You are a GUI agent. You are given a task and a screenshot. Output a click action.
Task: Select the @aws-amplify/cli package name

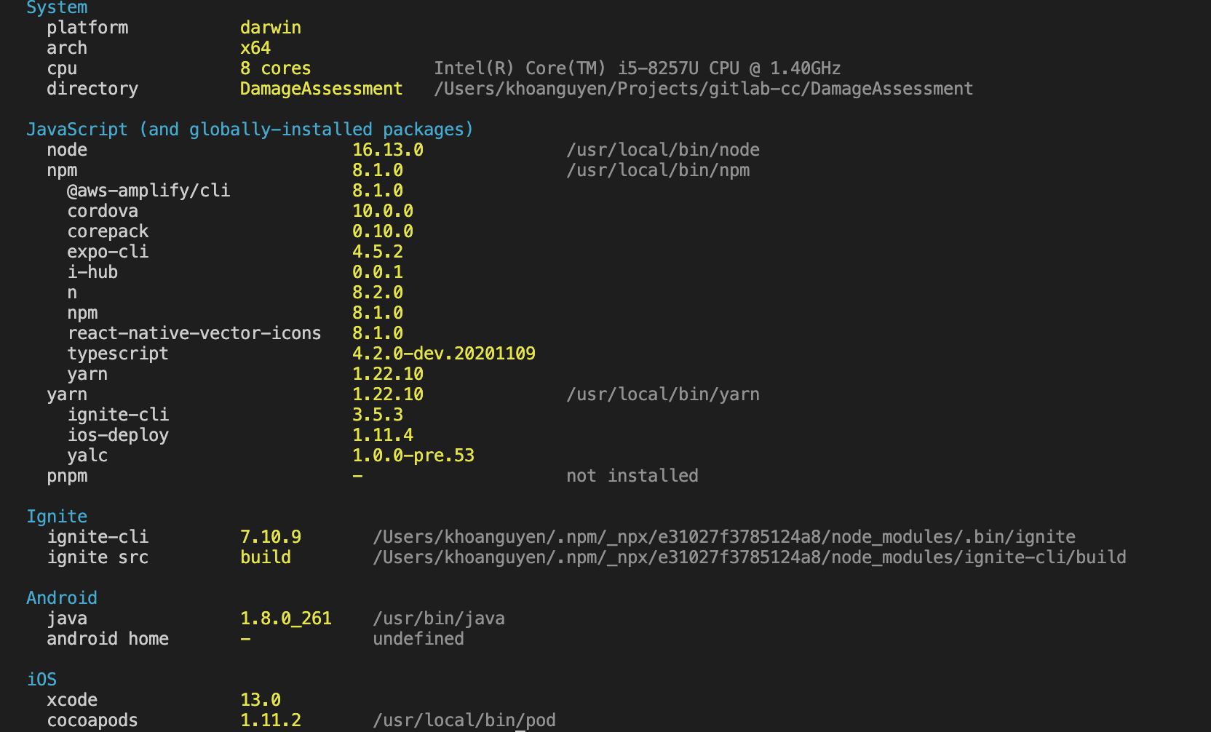click(x=148, y=190)
